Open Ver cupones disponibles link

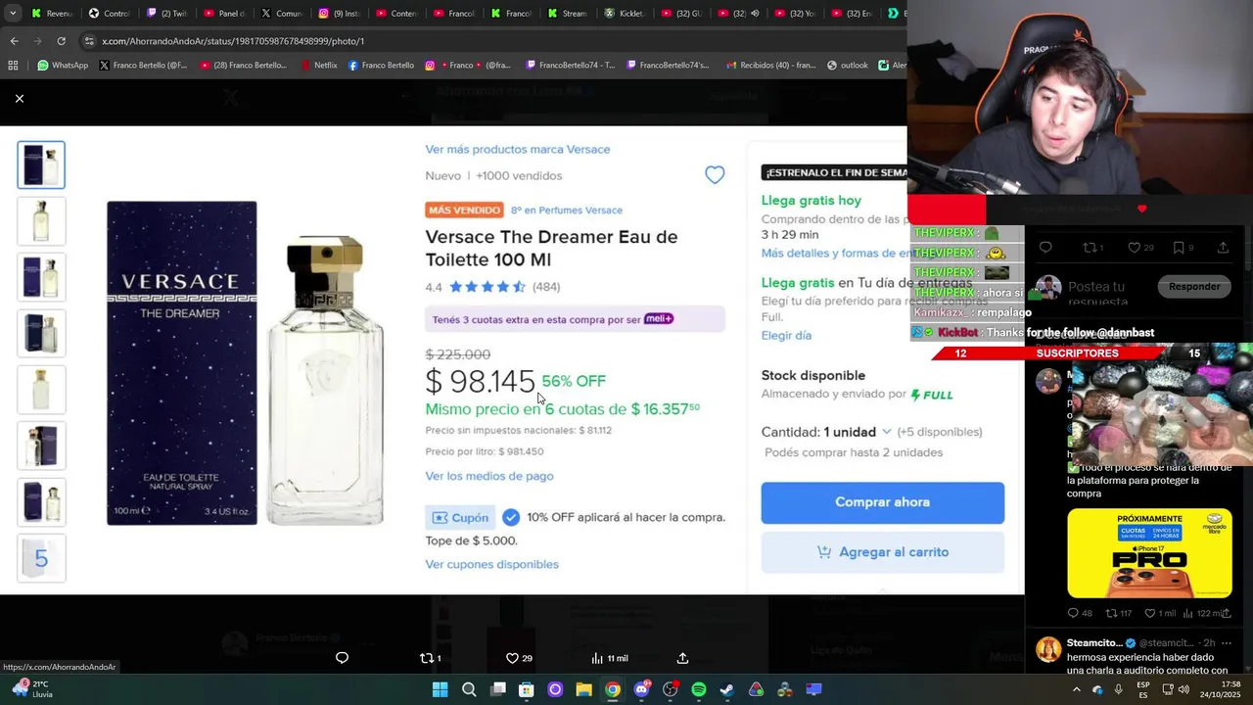[492, 564]
